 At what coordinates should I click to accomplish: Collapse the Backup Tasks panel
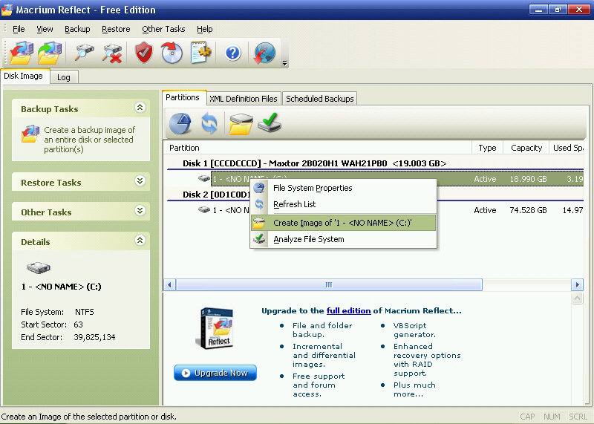140,108
